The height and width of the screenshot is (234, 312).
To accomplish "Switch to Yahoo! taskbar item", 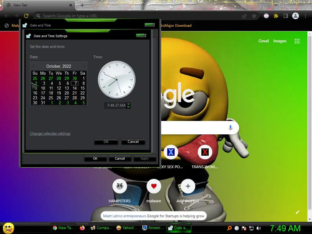I will tap(127, 228).
